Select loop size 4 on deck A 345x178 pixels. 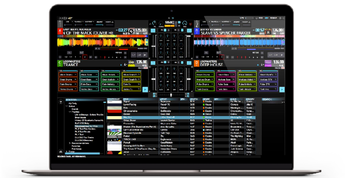(x=85, y=57)
